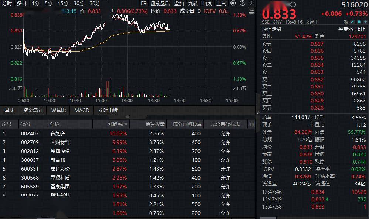
Task: Click the WP monitor icon beside the chart
Action: pos(252,11)
